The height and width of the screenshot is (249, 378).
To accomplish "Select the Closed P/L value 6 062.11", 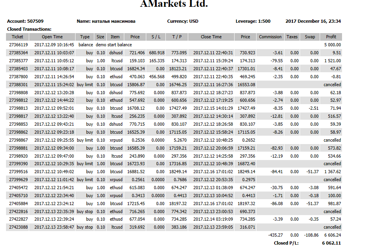I will click(332, 243).
